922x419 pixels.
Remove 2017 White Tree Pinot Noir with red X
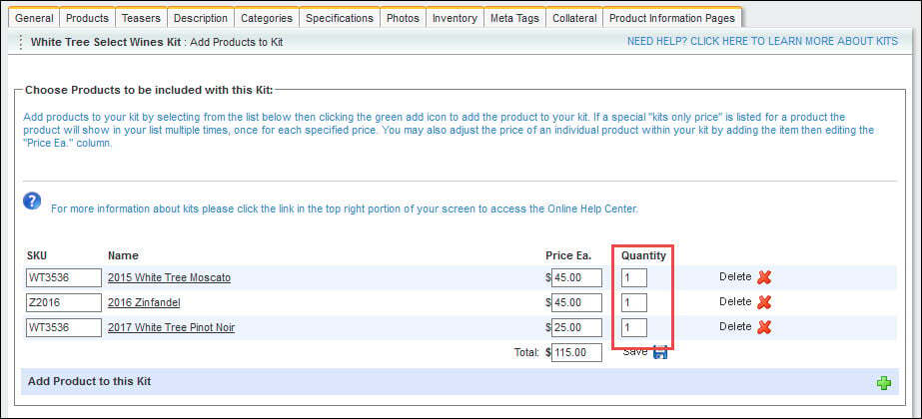(764, 327)
